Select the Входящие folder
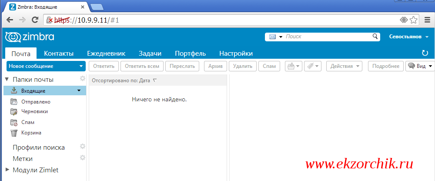The image size is (435, 181). (x=45, y=90)
